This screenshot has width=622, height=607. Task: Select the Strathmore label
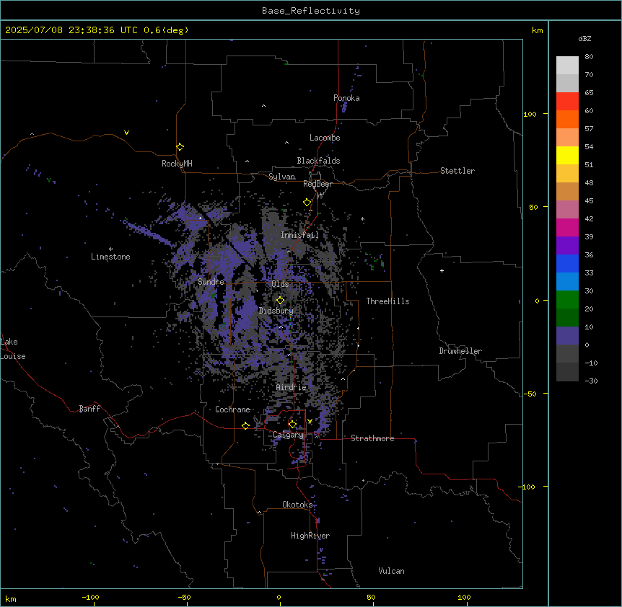[372, 438]
